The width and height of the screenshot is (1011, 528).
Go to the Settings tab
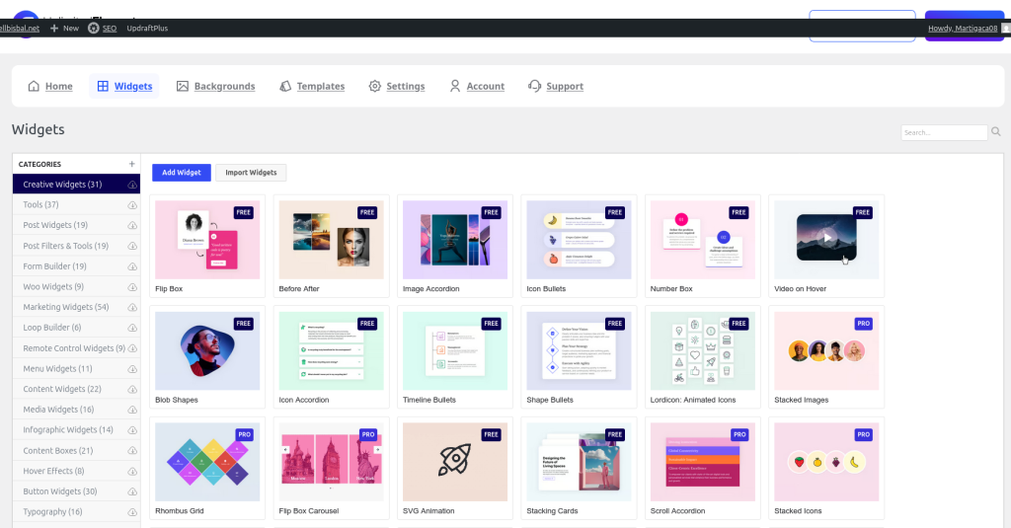(396, 87)
